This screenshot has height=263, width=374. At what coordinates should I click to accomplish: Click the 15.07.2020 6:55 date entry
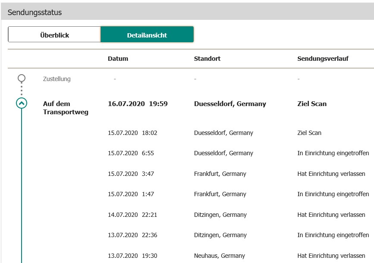(131, 153)
